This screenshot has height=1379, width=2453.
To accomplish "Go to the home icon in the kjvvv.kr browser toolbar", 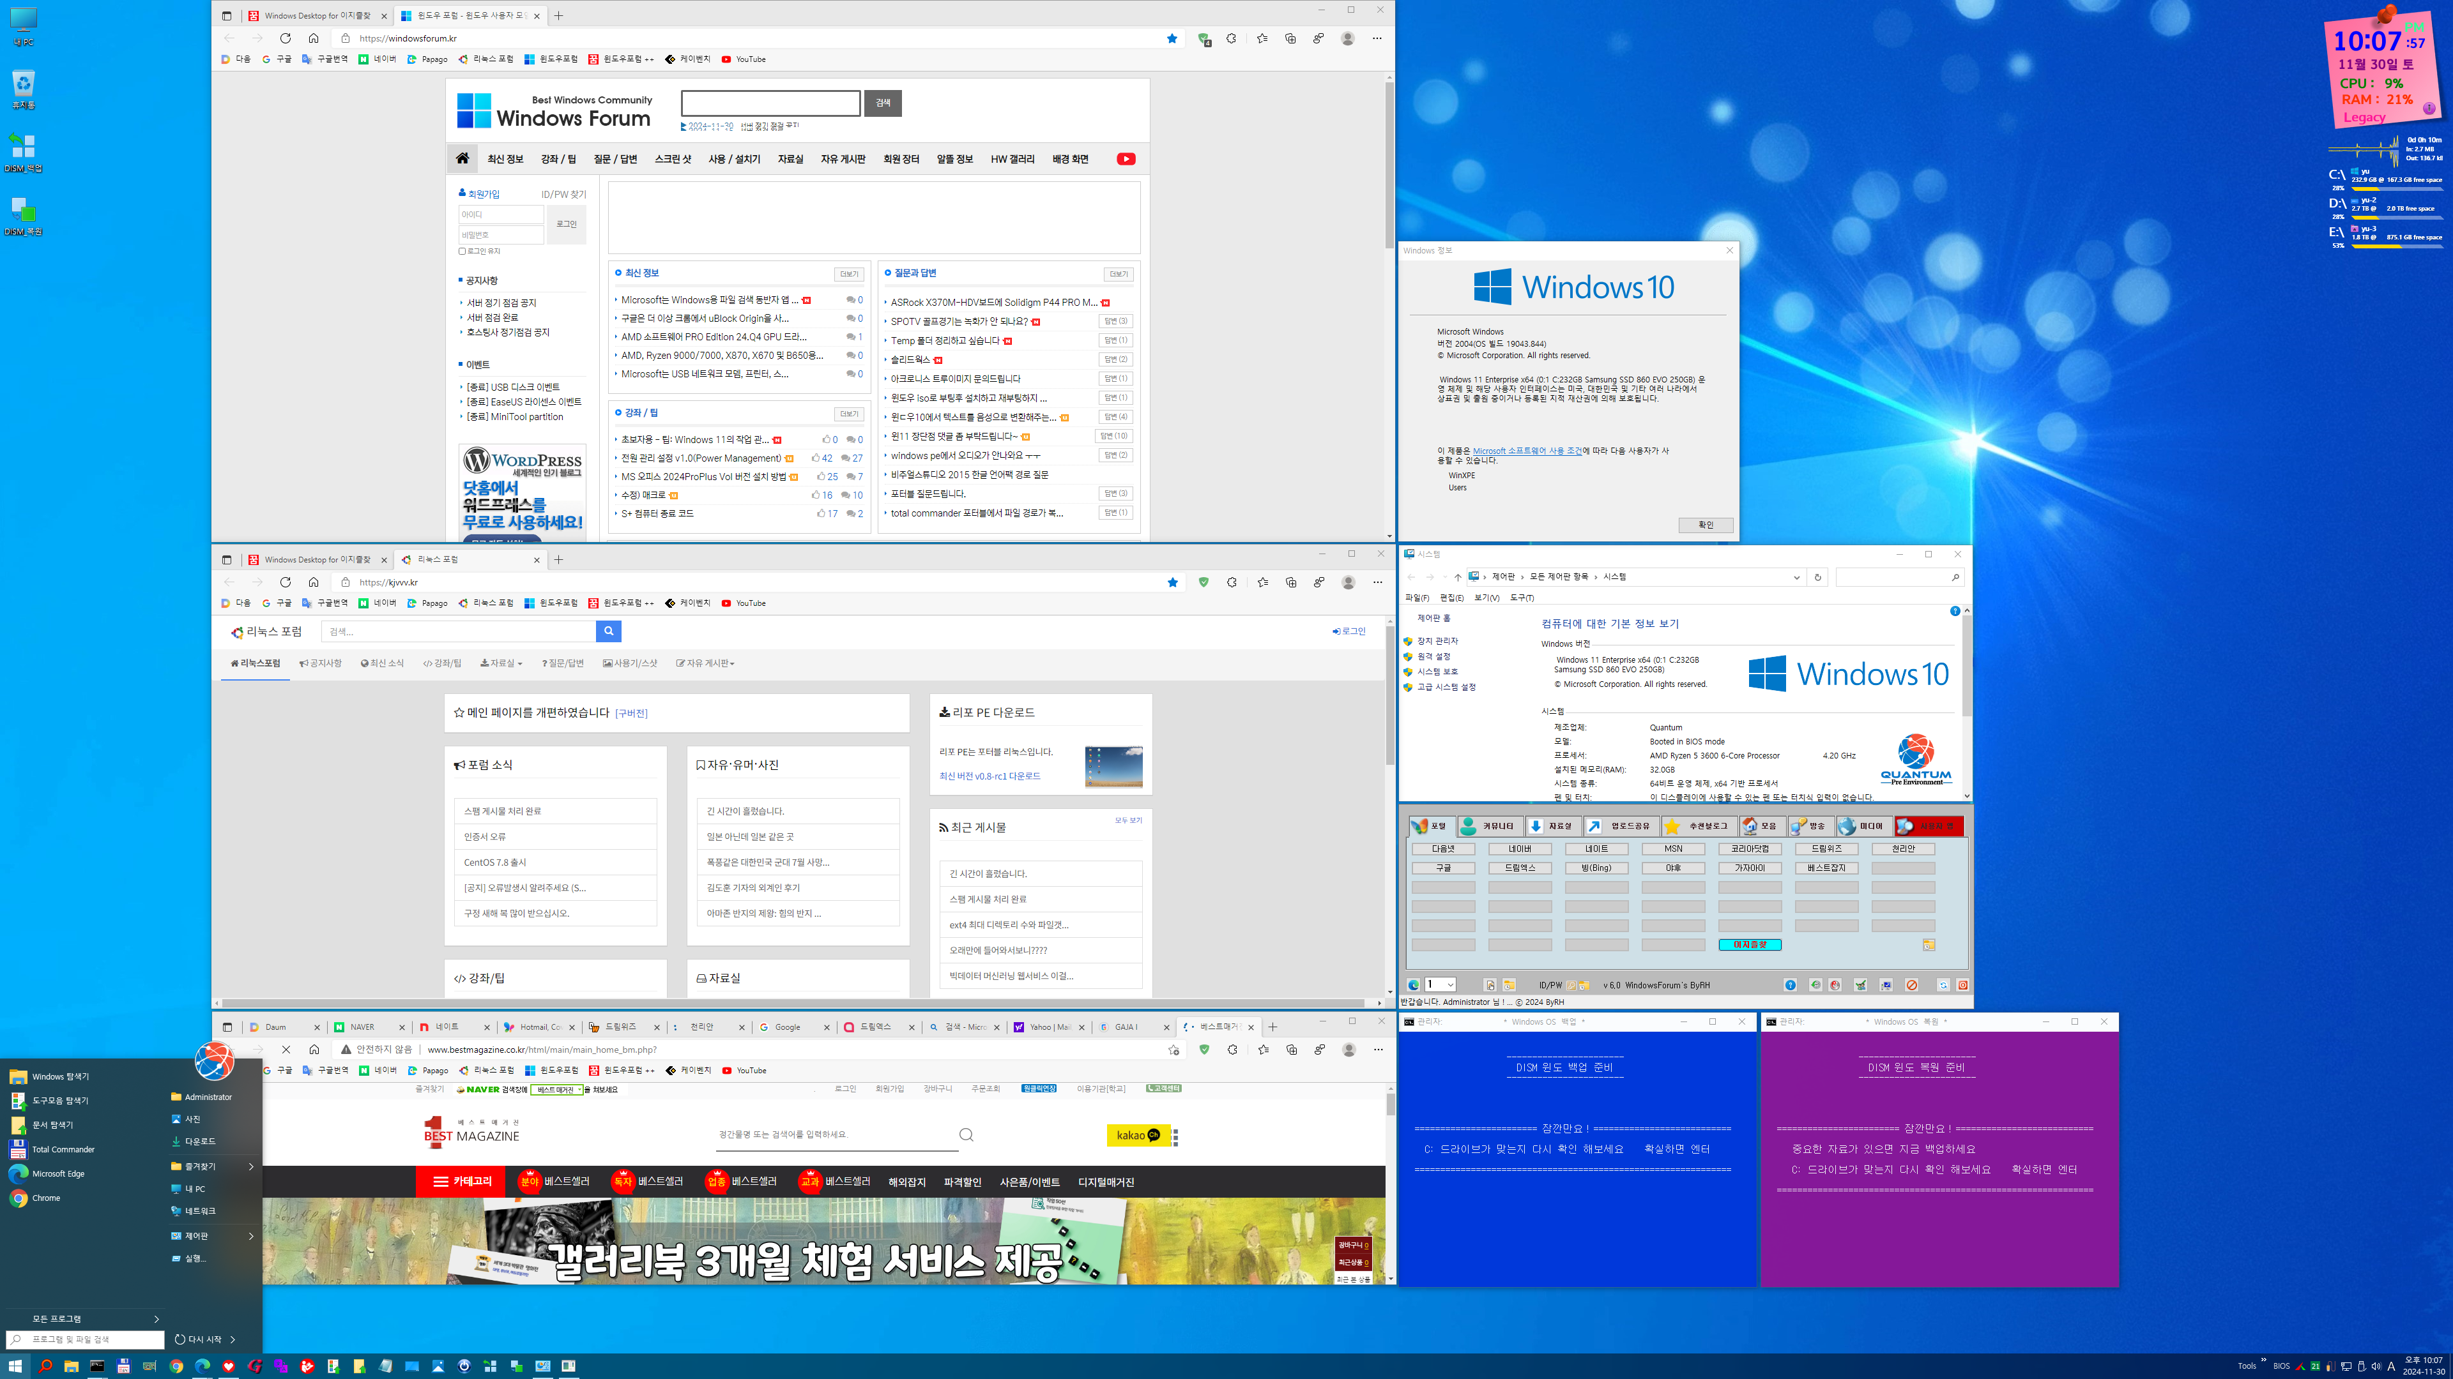I will 313,582.
